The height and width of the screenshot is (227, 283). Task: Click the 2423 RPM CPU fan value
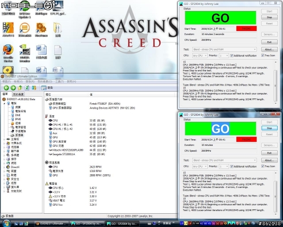96,167
